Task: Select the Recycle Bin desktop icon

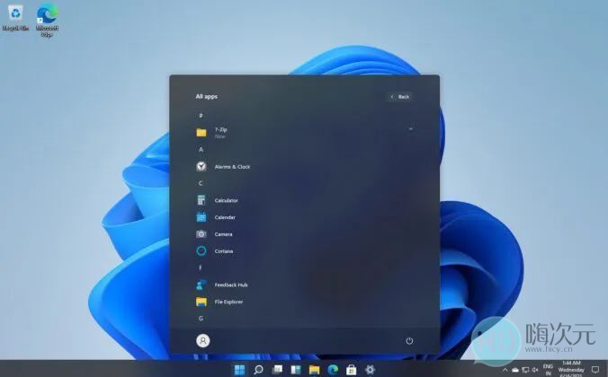Action: pos(15,18)
